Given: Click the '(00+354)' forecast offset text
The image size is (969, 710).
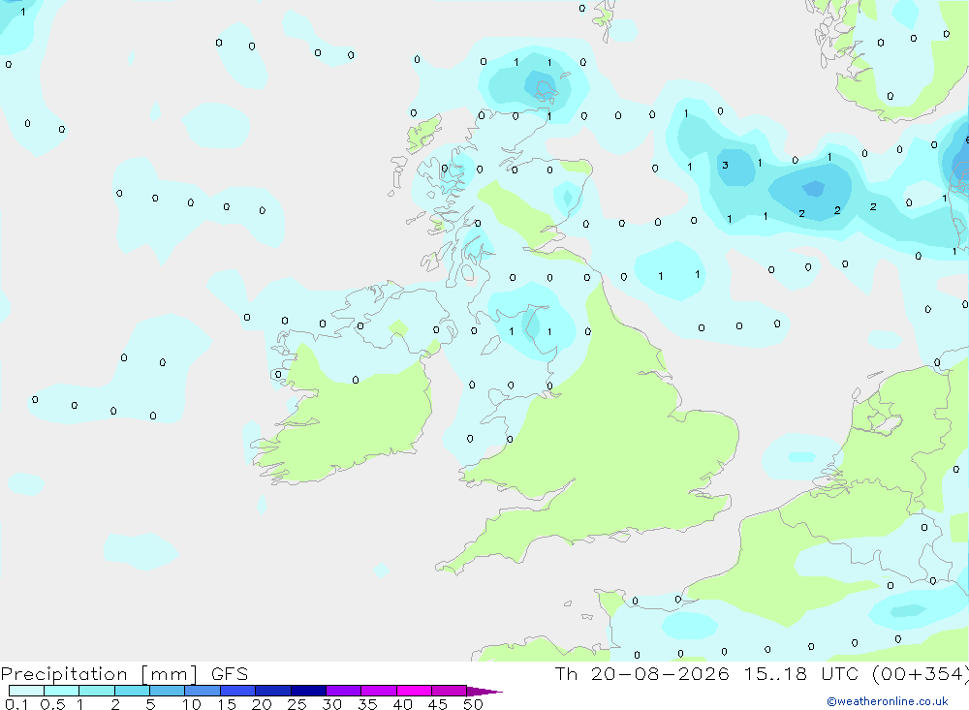Looking at the screenshot, I should click(921, 674).
